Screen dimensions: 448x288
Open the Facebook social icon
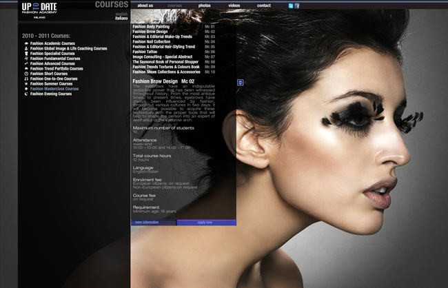coord(297,6)
